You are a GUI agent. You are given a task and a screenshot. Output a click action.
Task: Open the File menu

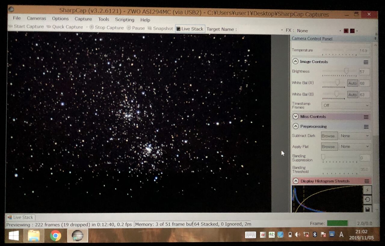pos(17,18)
